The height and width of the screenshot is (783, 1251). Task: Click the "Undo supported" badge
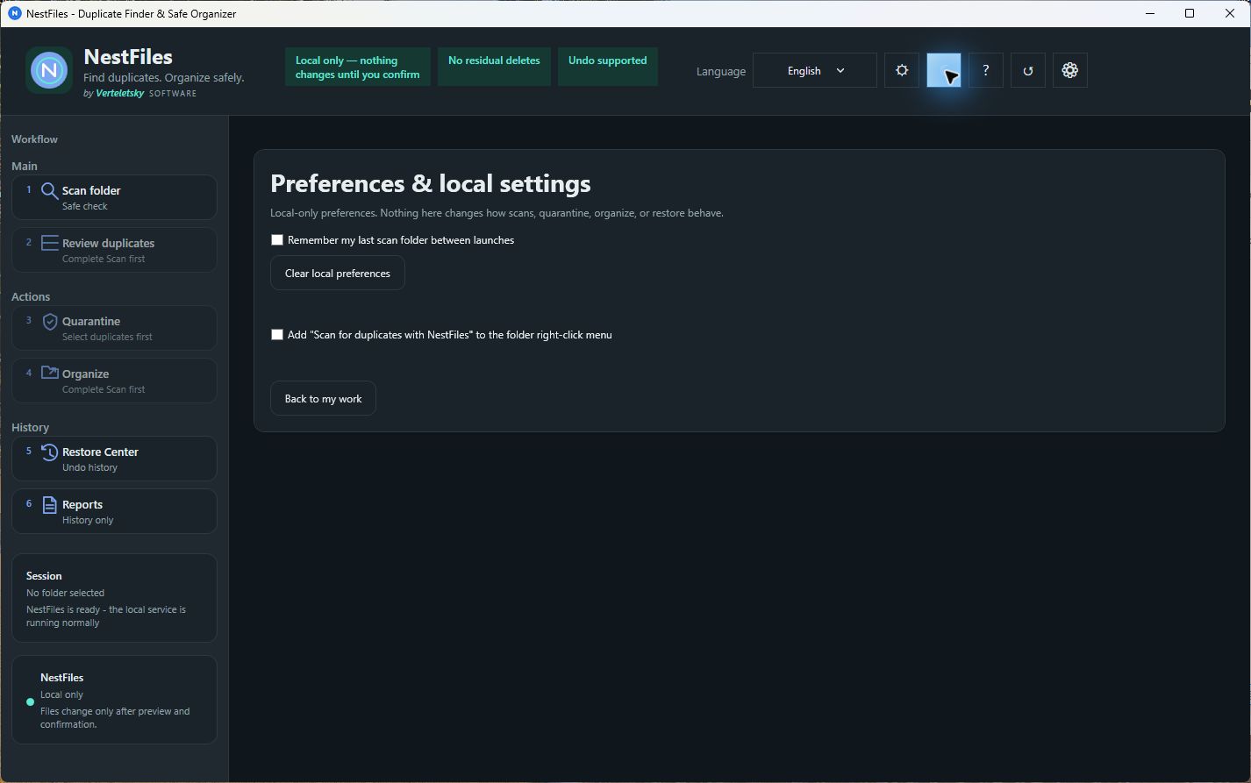607,67
